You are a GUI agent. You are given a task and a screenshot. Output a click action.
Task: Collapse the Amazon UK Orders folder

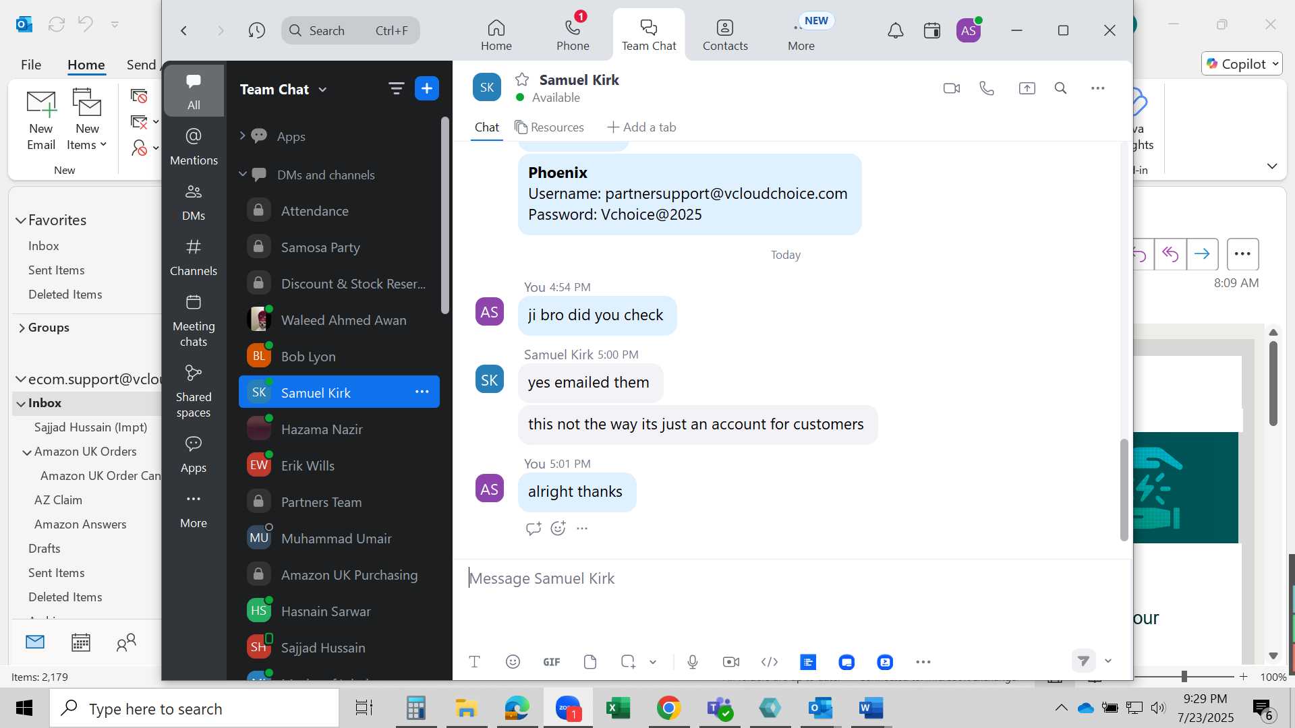coord(27,452)
